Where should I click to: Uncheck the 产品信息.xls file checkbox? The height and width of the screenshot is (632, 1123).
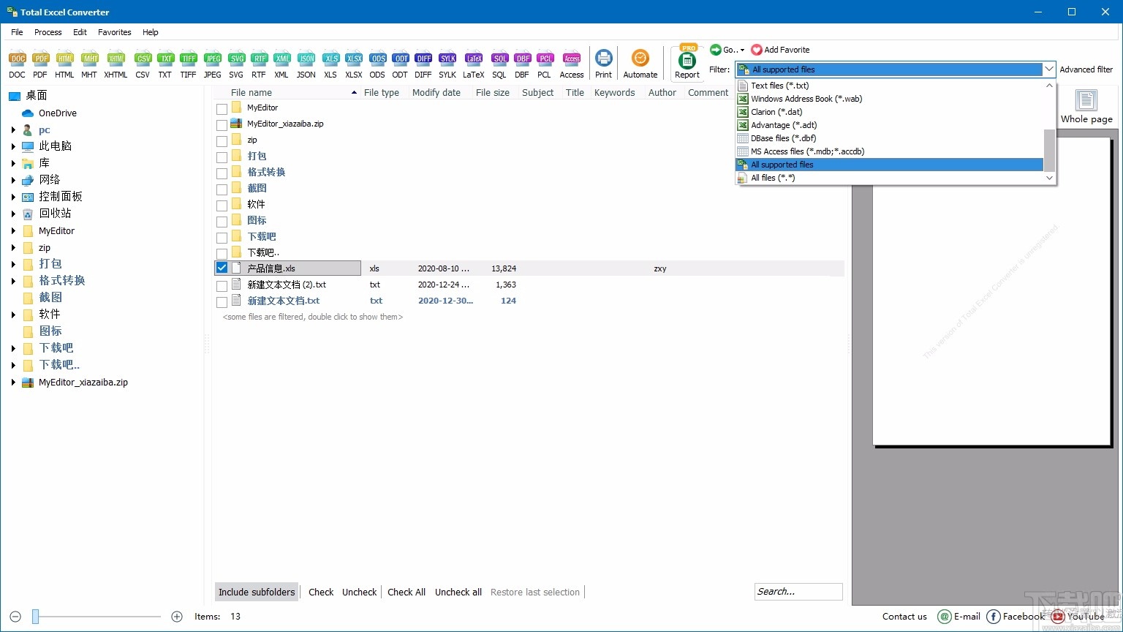[x=222, y=268]
